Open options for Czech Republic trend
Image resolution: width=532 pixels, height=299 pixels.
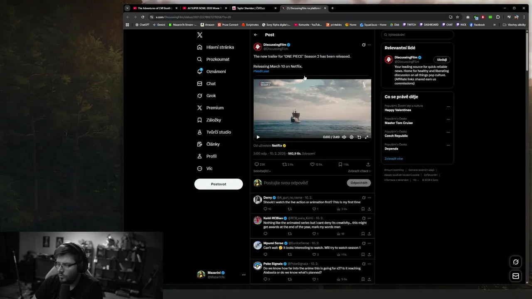point(448,132)
